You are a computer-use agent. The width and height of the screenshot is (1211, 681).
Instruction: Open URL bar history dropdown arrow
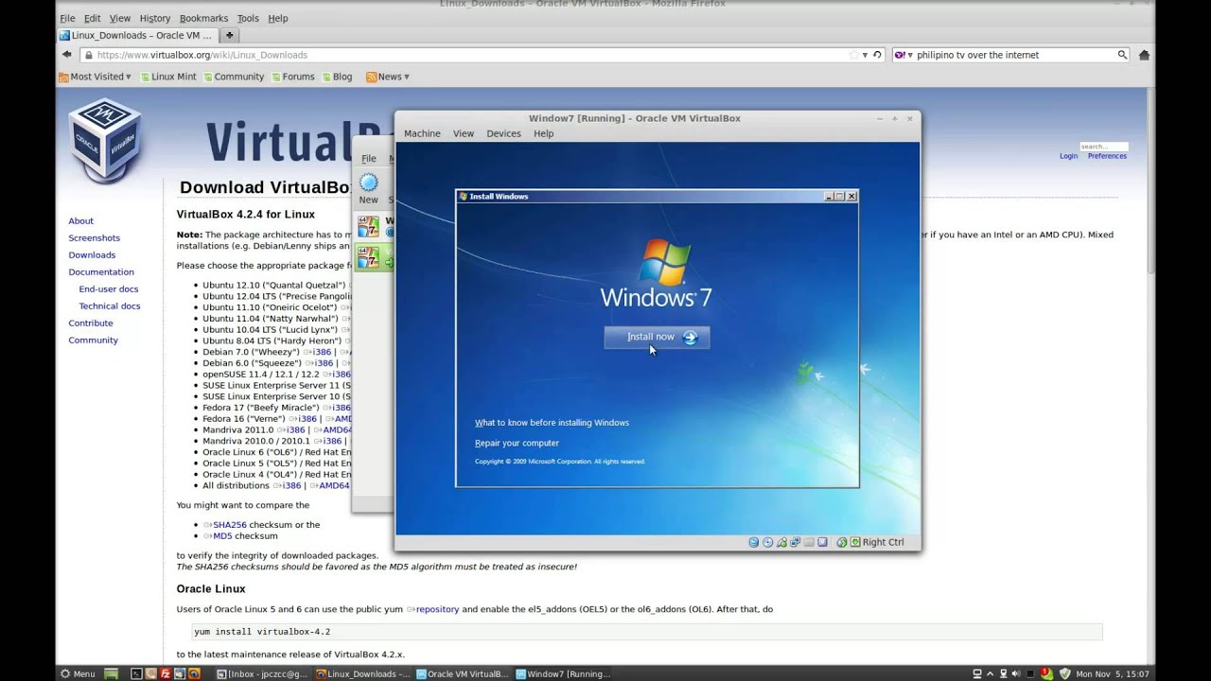click(865, 55)
